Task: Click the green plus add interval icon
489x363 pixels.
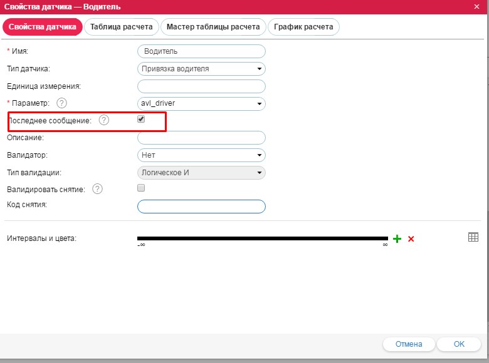Action: pos(396,238)
